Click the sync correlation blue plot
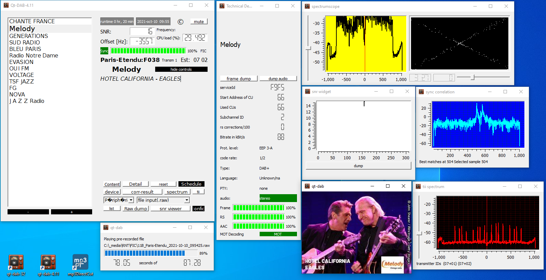 pyautogui.click(x=478, y=124)
